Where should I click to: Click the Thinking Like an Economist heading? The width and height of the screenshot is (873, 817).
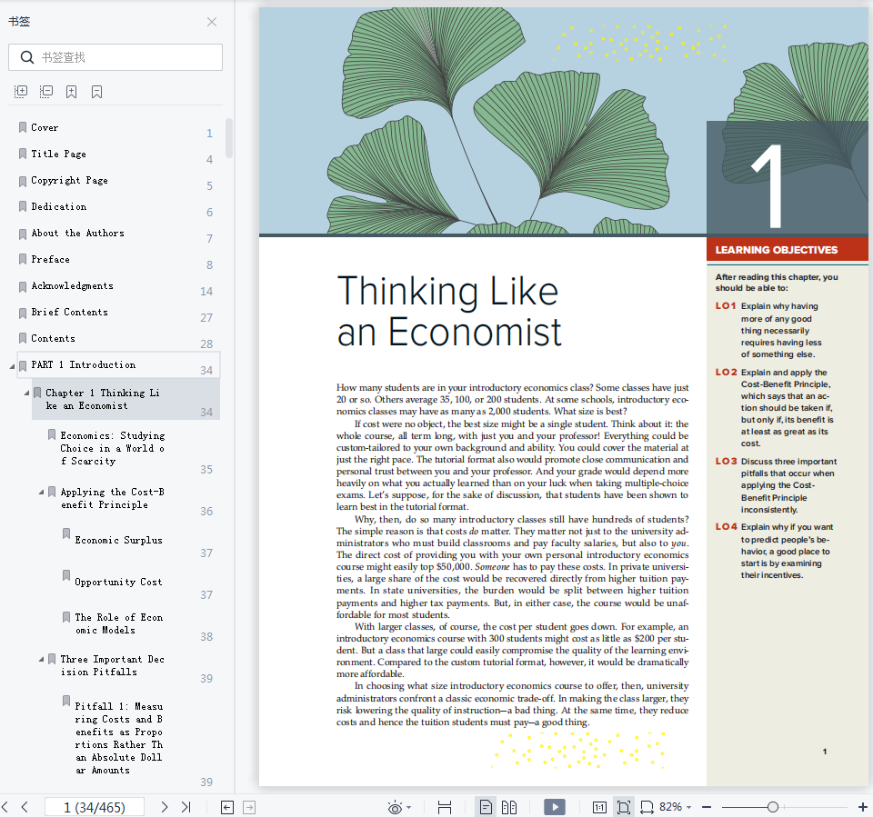tap(448, 311)
